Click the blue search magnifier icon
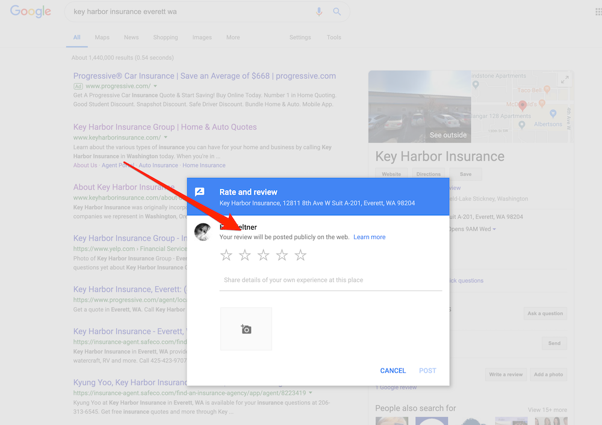 [337, 12]
